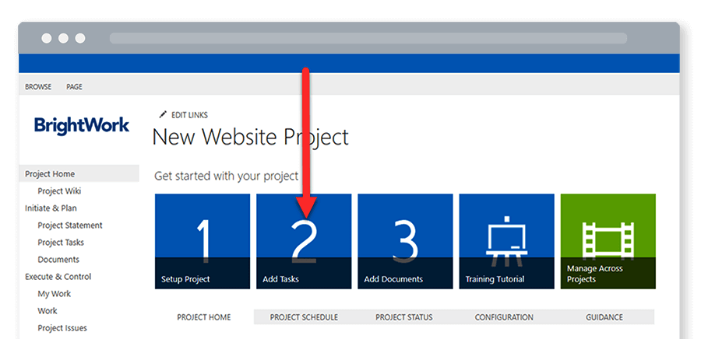Open My Work in left navigation
This screenshot has width=701, height=339.
pos(54,294)
